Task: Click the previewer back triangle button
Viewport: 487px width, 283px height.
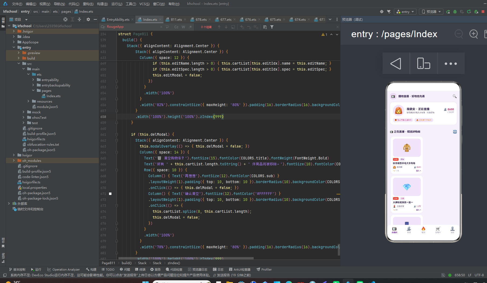Action: pos(396,64)
